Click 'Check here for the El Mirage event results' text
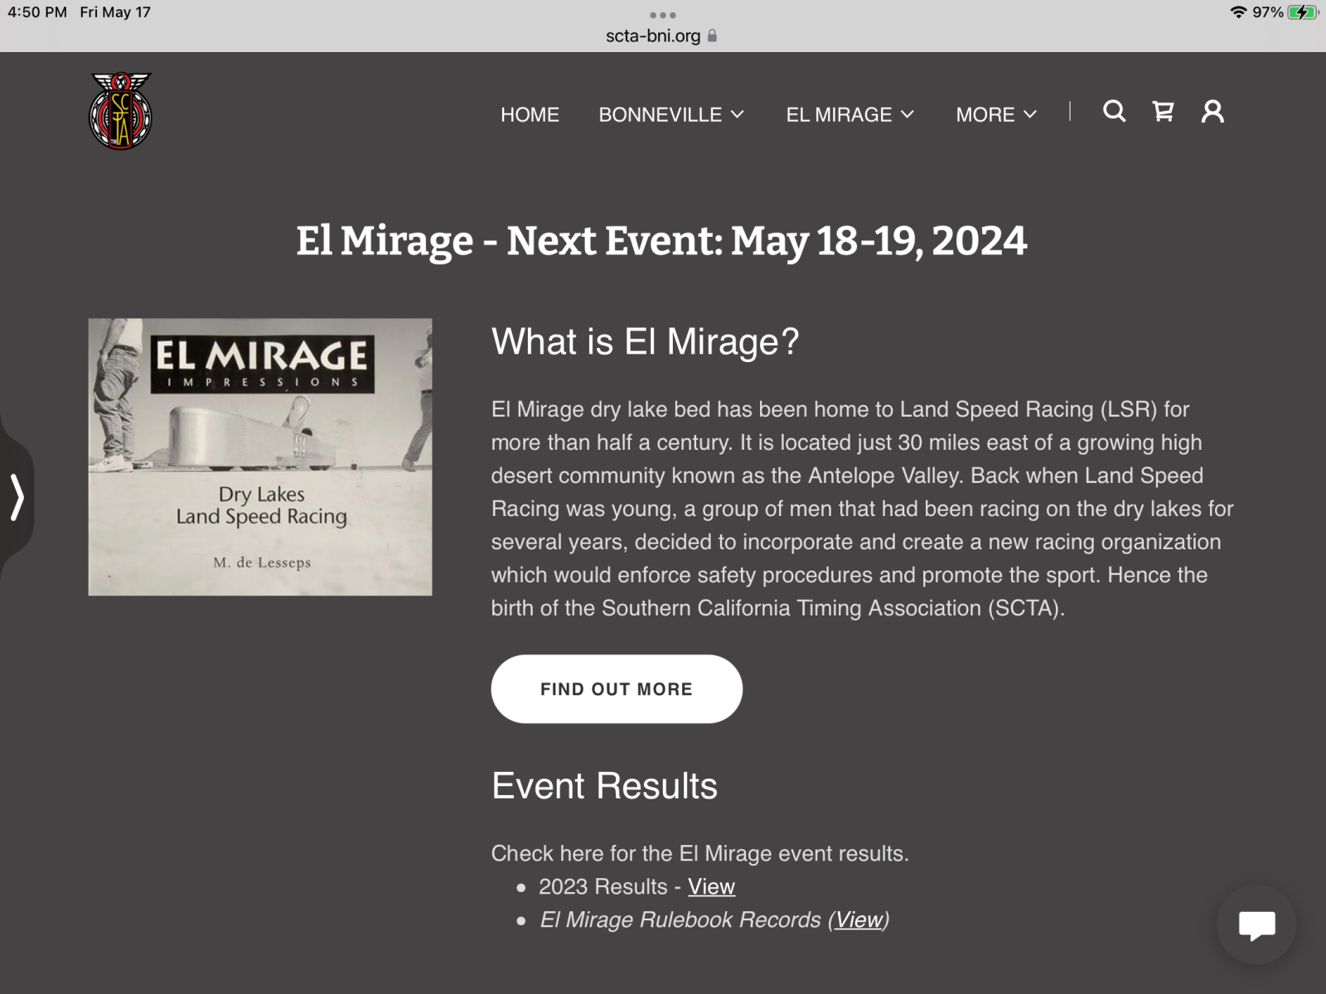1326x994 pixels. pos(699,853)
